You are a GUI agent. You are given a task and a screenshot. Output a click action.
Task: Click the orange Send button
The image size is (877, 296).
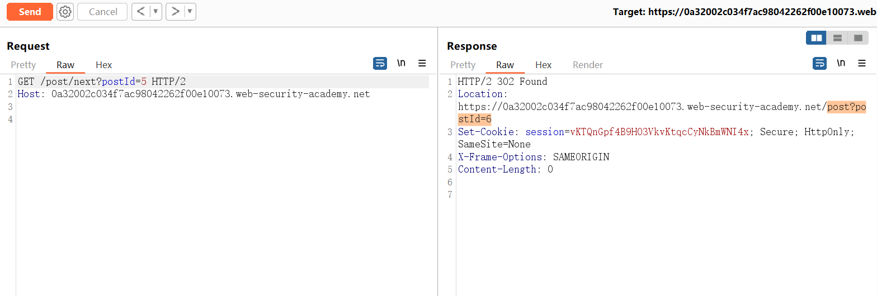pos(30,12)
